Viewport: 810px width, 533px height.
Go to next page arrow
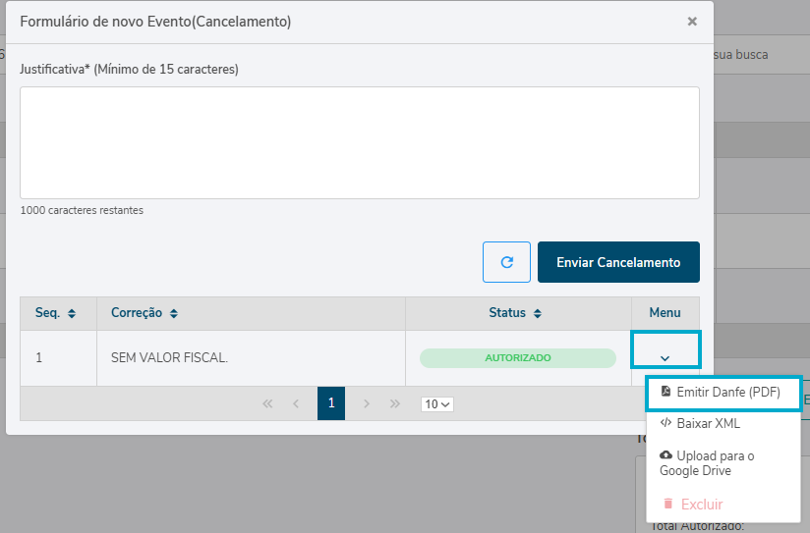[x=366, y=403]
